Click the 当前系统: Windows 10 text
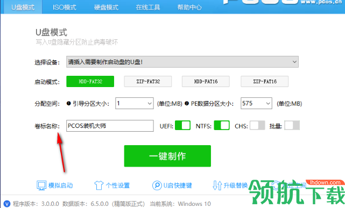 click(x=180, y=204)
